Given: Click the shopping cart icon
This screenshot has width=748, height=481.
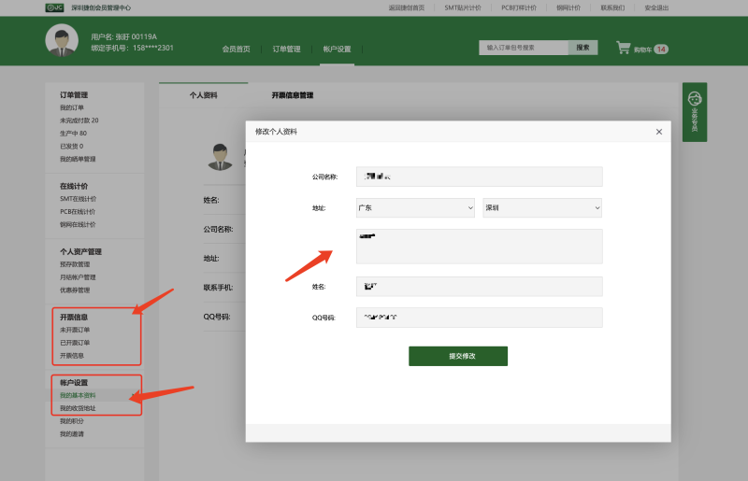Looking at the screenshot, I should tap(623, 48).
